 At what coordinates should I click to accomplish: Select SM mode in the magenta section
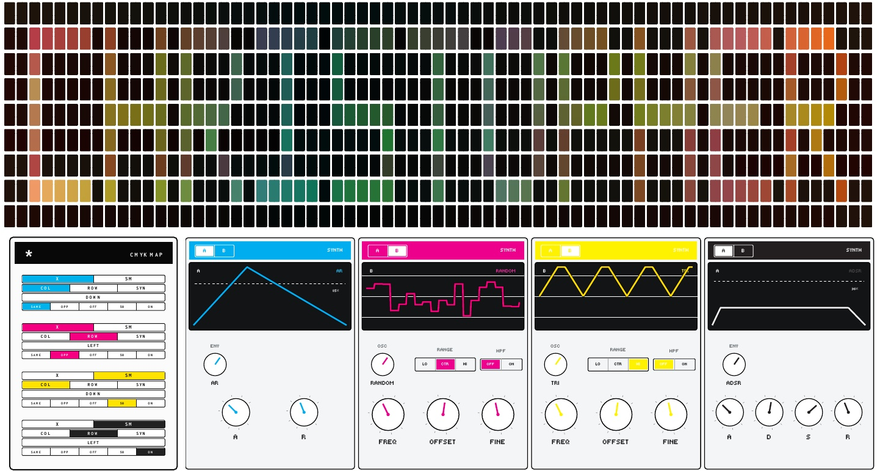pos(129,327)
